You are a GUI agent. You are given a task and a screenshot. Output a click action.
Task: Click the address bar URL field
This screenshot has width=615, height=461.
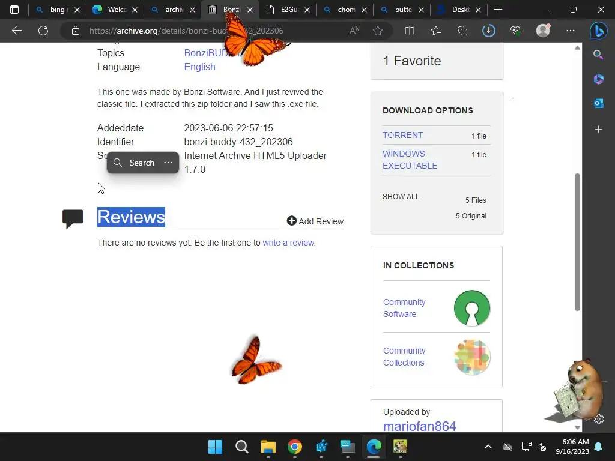pos(186,31)
